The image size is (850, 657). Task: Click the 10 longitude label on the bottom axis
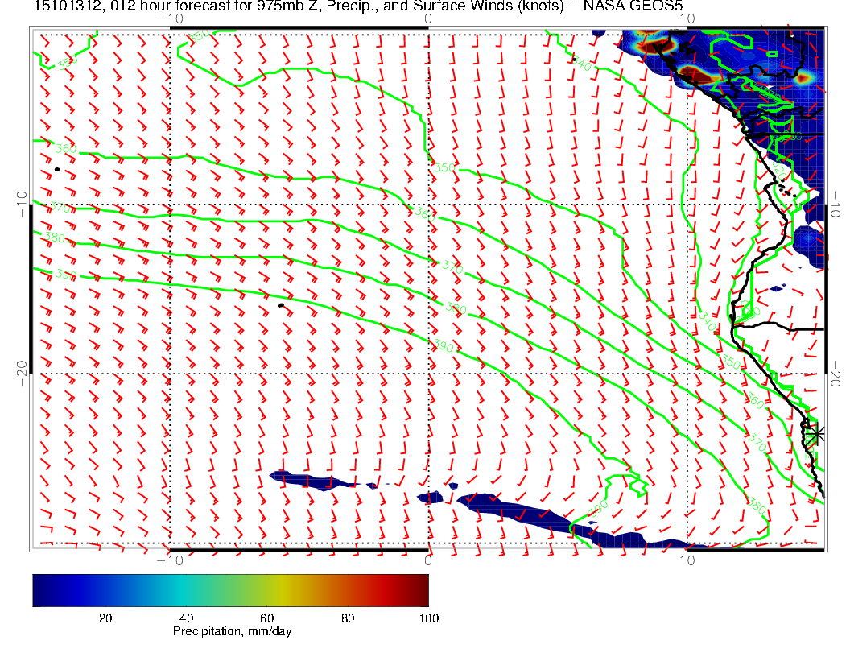tap(687, 559)
